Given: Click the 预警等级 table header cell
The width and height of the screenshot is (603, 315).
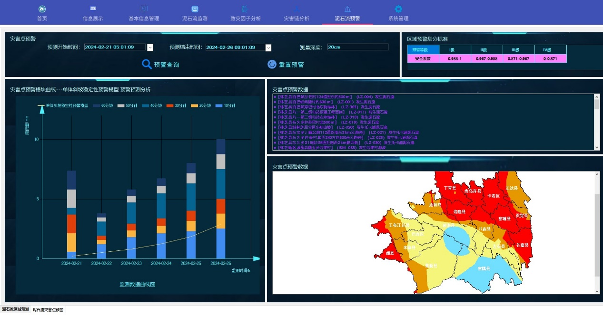Looking at the screenshot, I should 423,50.
